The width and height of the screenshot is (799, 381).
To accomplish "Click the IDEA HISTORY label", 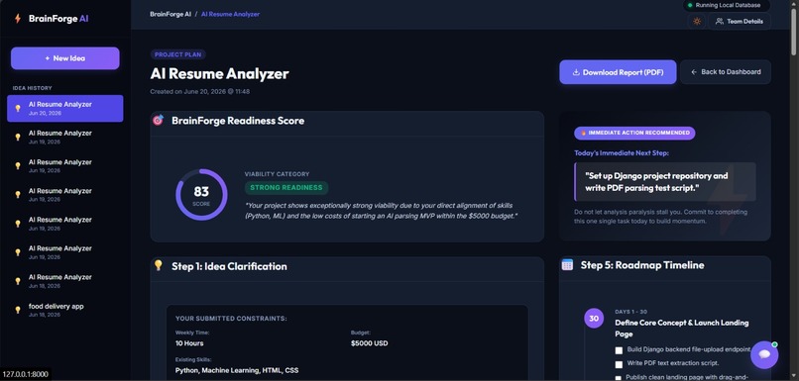I will pyautogui.click(x=32, y=88).
